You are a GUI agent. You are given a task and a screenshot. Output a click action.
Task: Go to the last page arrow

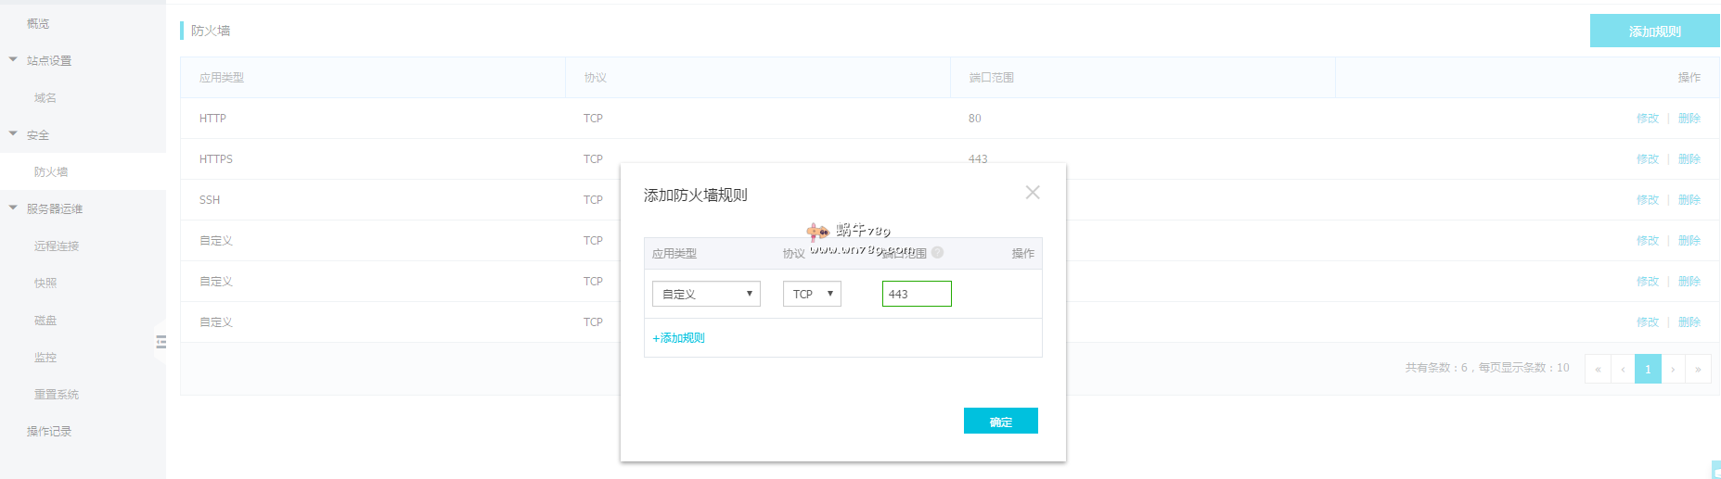point(1698,369)
